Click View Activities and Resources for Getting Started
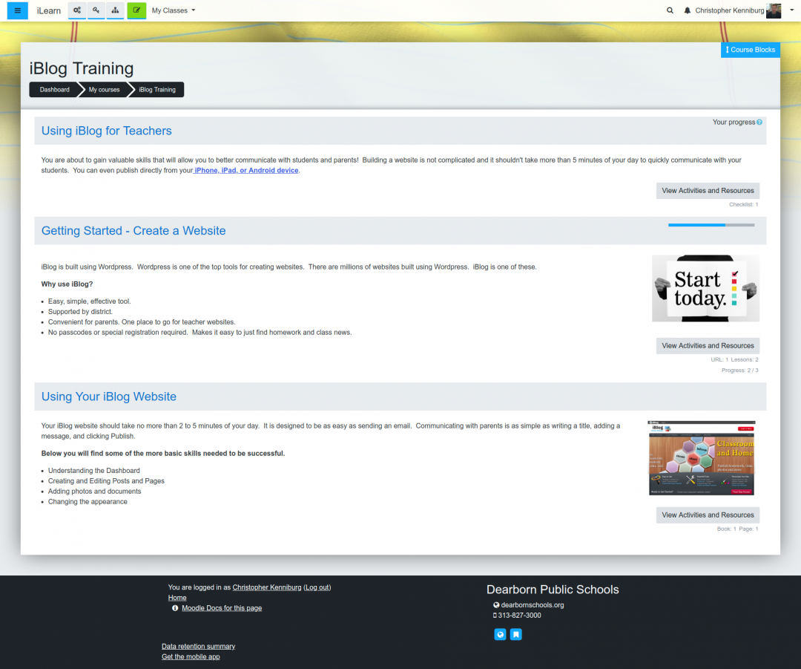 click(707, 345)
